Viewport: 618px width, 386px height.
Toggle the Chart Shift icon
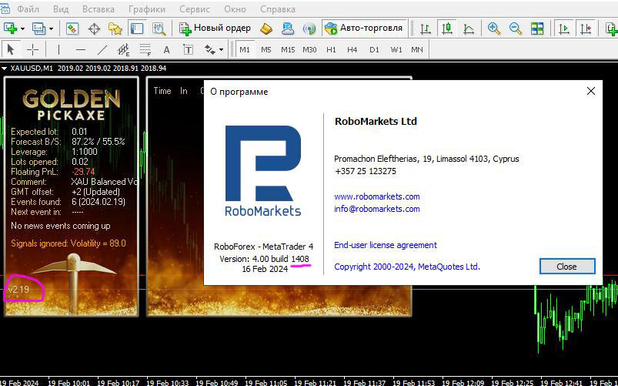(x=586, y=29)
